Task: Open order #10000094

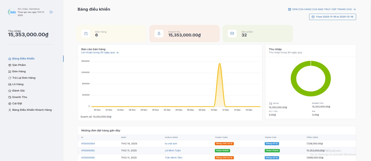Action: point(88,144)
